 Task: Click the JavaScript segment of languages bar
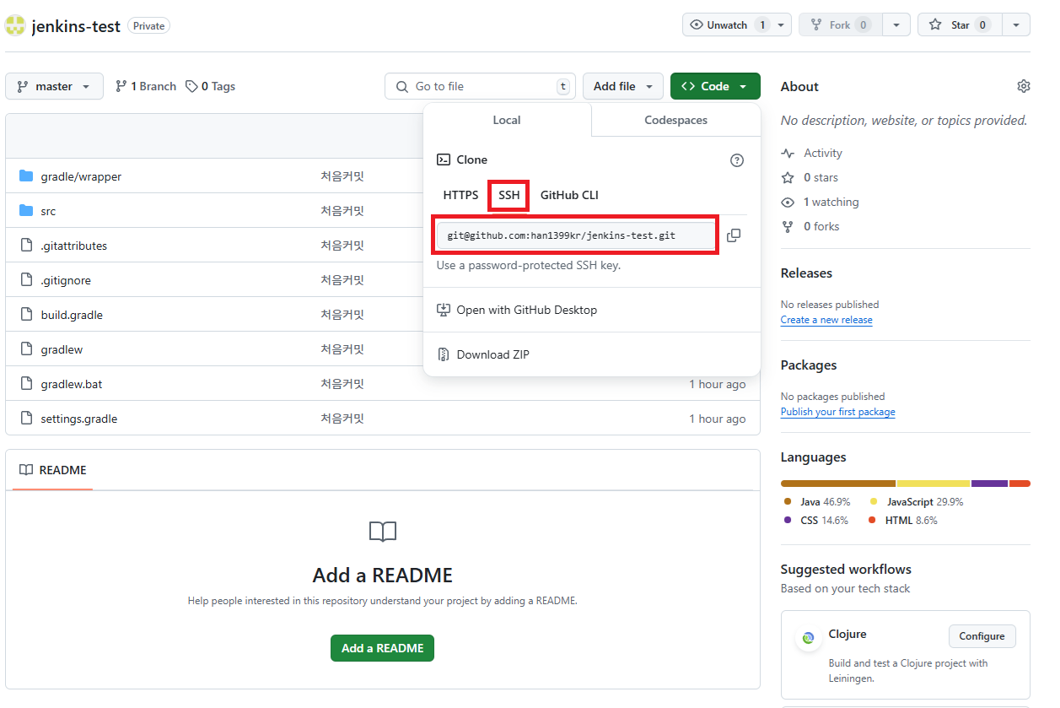(x=934, y=484)
